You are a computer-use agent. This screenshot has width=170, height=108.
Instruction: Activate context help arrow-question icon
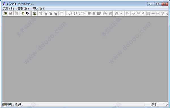[x=28, y=13]
